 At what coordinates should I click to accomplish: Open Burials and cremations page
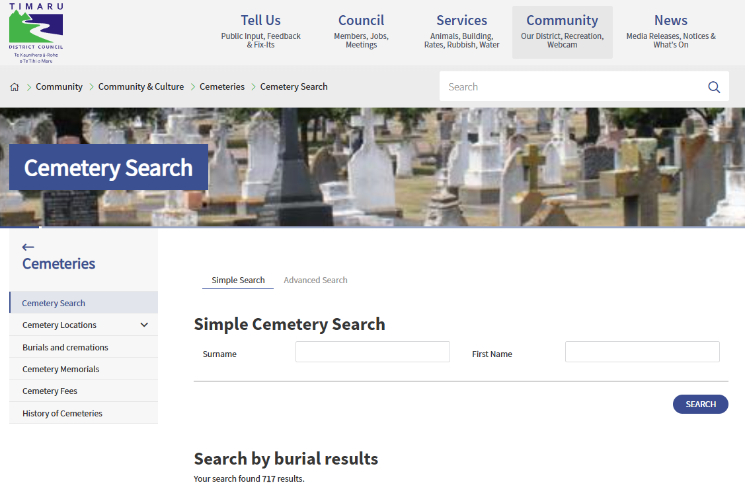pos(83,347)
